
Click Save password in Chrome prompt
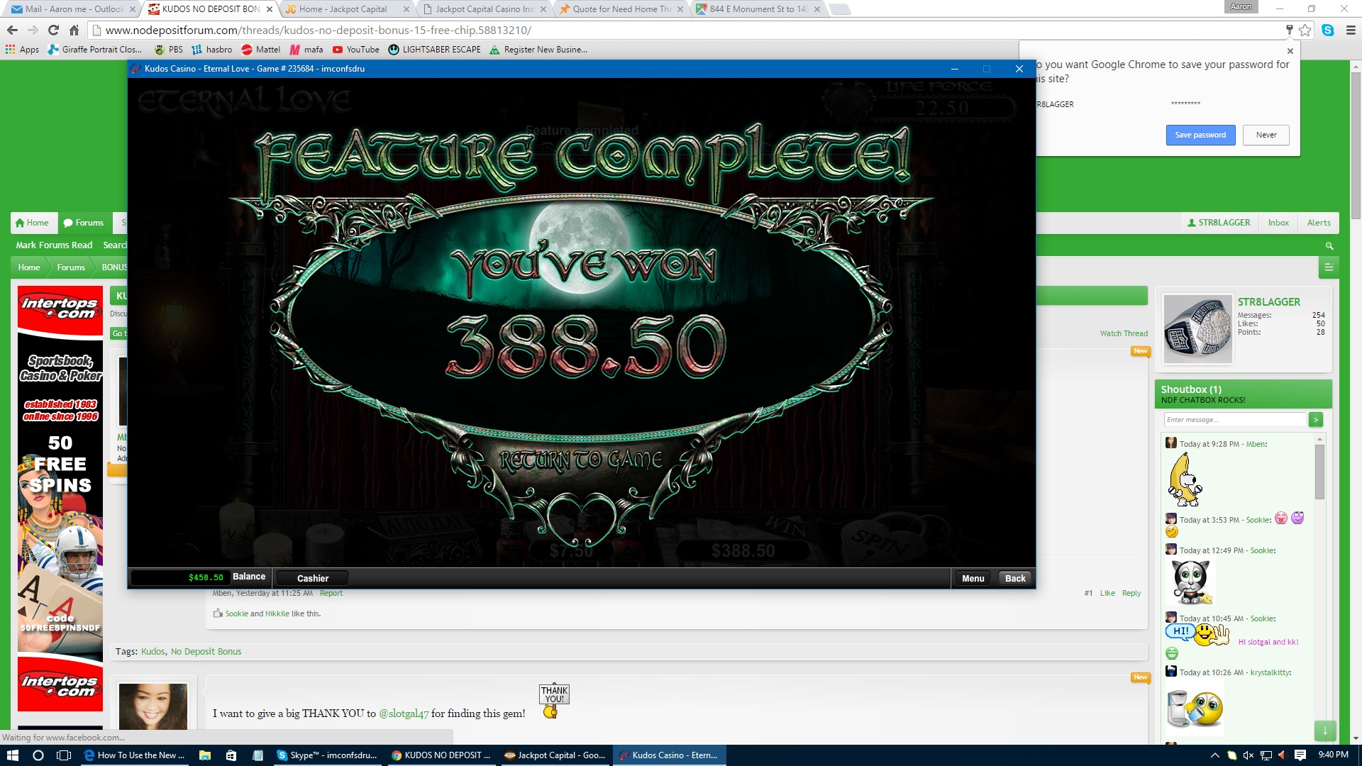coord(1200,135)
